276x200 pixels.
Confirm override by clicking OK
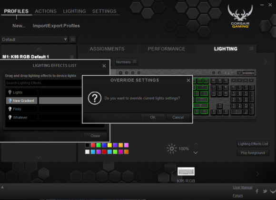pos(153,117)
